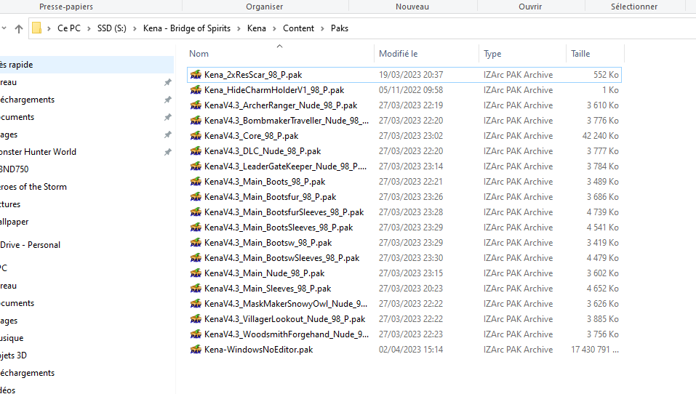Navigate to 'Content' breadcrumb folder

(298, 28)
